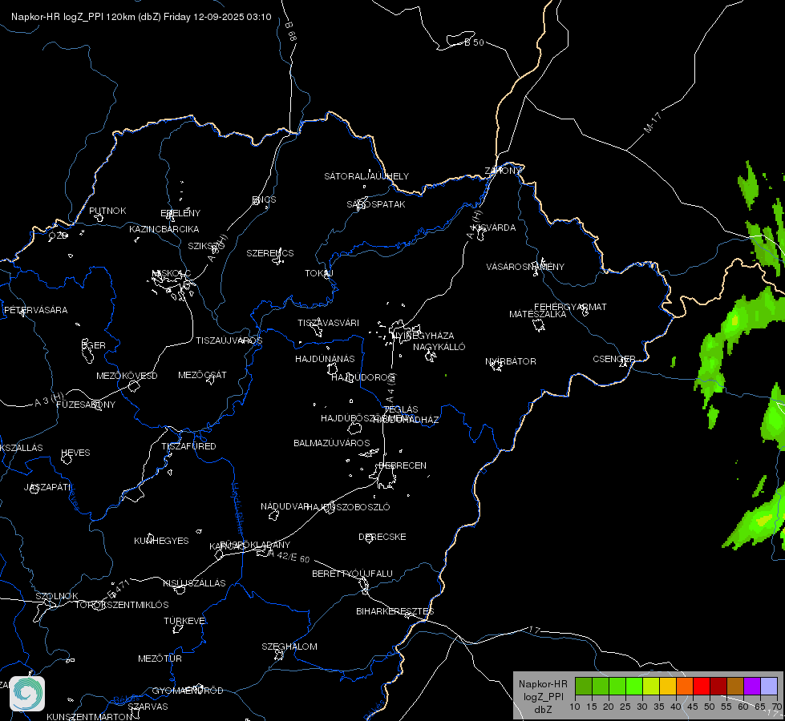The image size is (785, 721).
Task: Click the NADUDVAR label
Action: coord(285,506)
